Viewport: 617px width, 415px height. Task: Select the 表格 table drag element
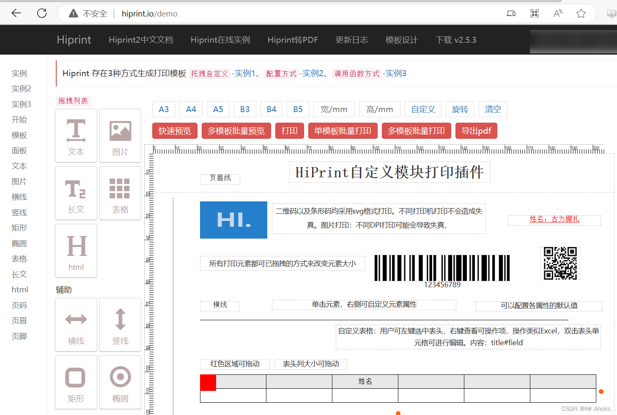pyautogui.click(x=120, y=193)
